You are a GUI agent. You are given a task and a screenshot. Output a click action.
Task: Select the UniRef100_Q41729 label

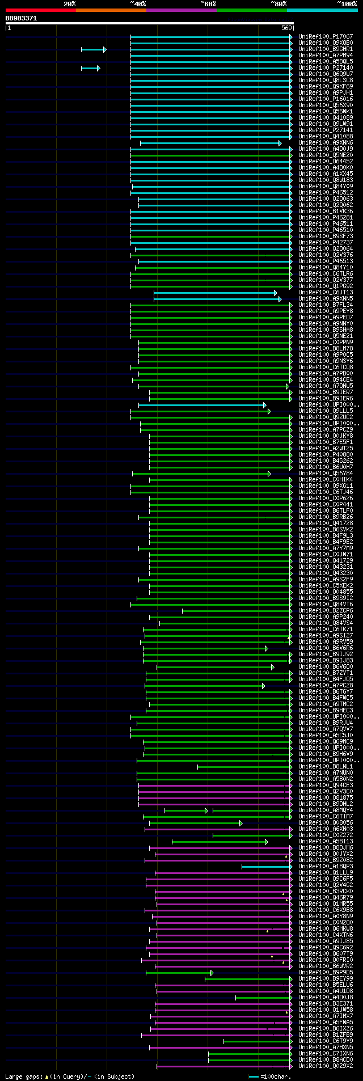[326, 560]
